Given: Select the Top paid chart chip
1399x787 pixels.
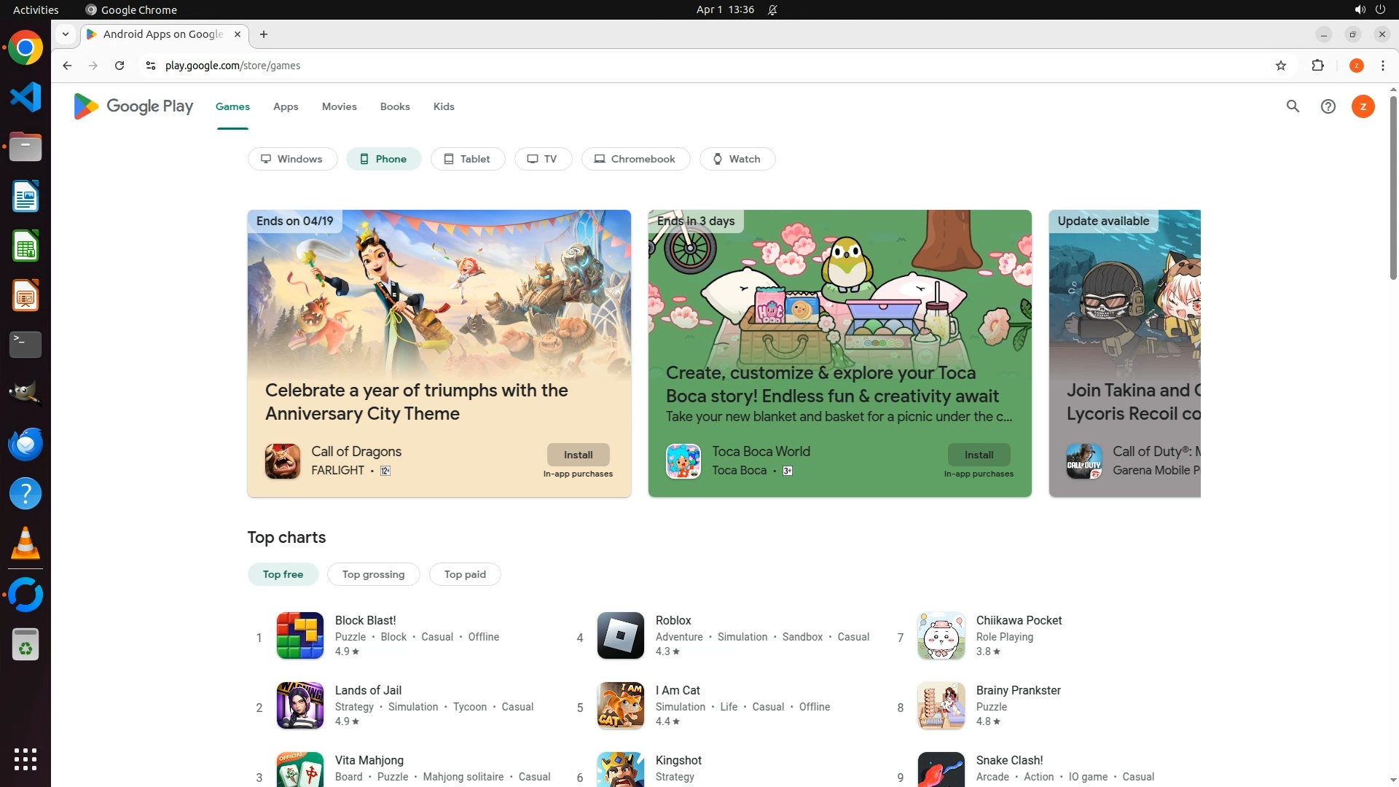Looking at the screenshot, I should [464, 574].
